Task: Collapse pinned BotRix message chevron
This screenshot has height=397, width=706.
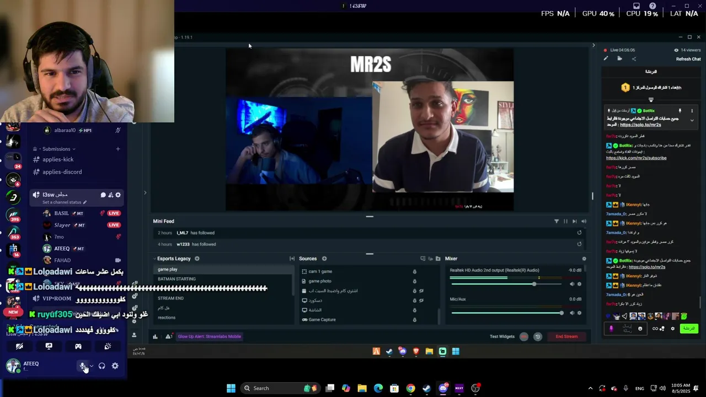Action: [692, 120]
